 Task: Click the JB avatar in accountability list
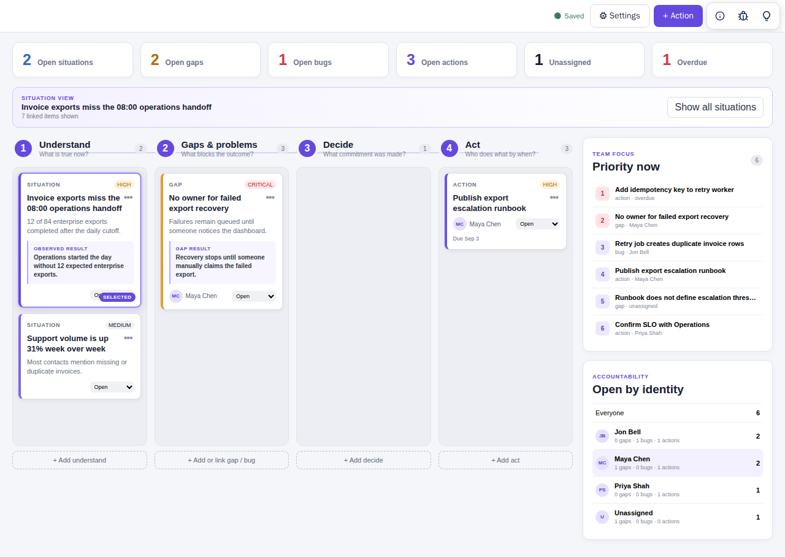coord(602,436)
